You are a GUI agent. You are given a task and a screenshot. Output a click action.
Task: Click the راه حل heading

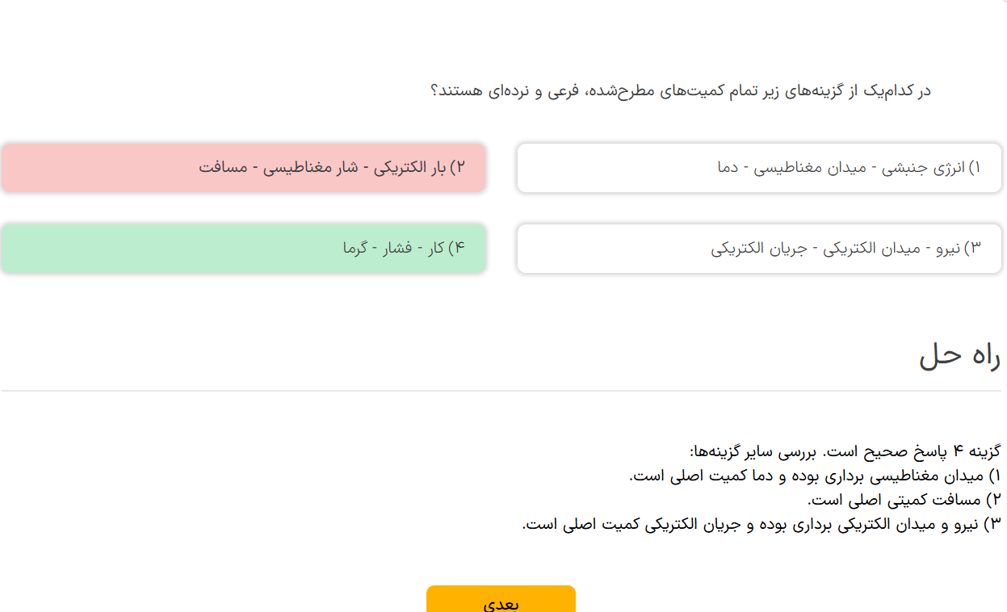tap(959, 355)
